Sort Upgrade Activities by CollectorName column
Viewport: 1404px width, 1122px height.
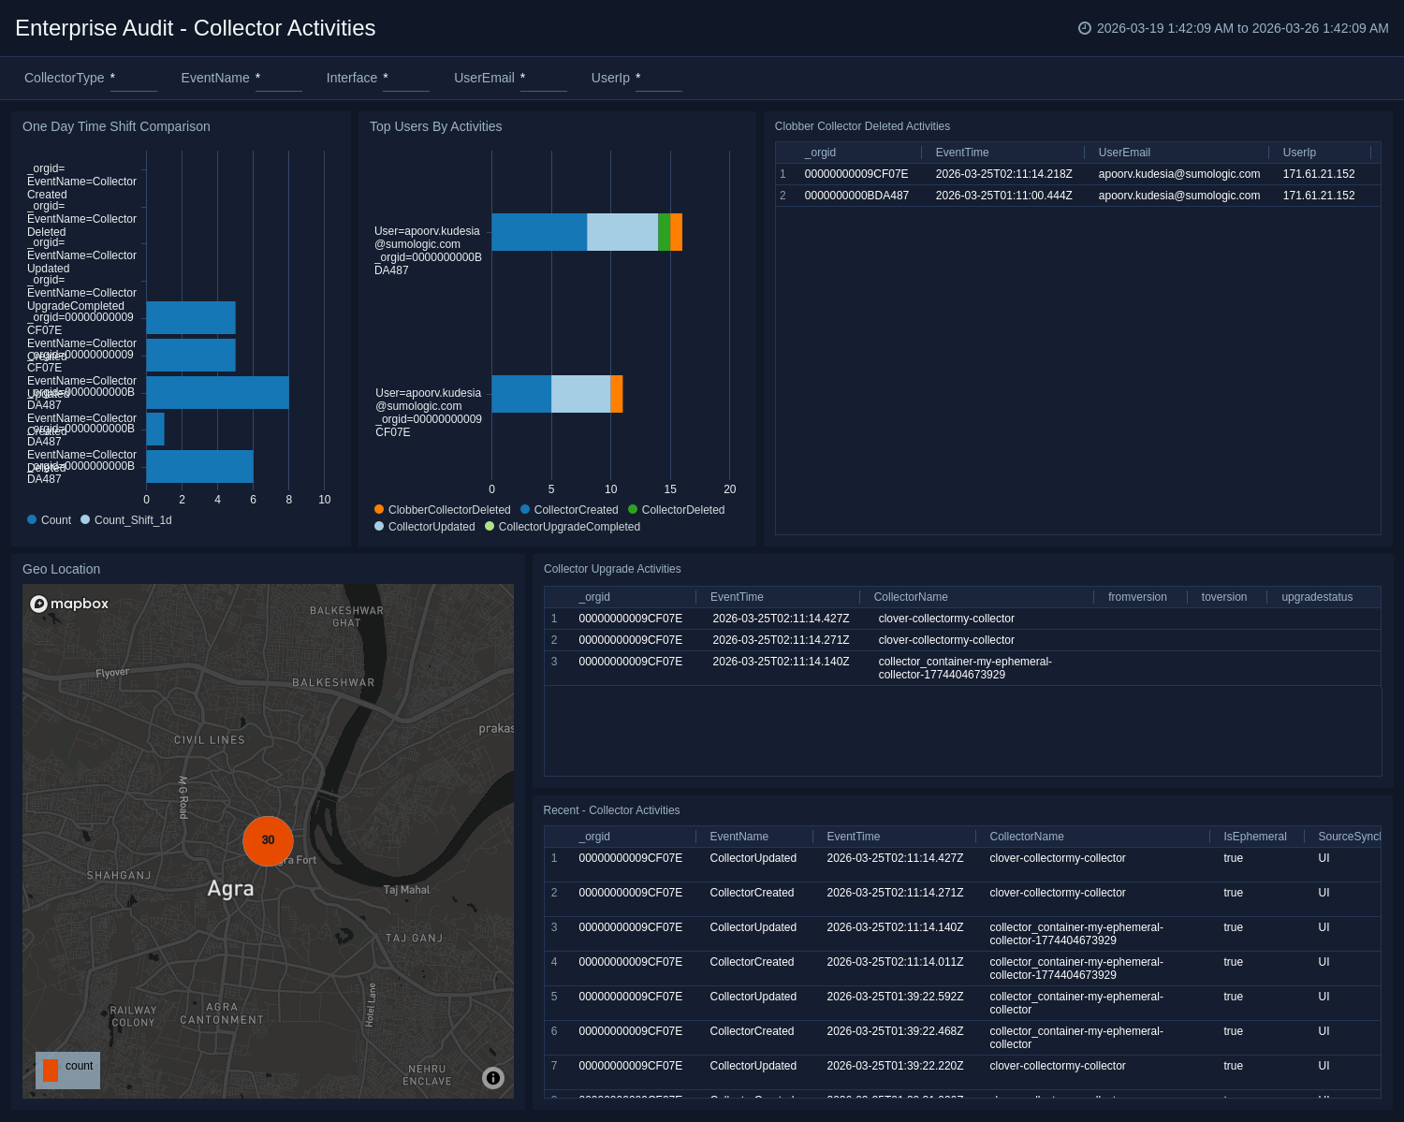911,597
